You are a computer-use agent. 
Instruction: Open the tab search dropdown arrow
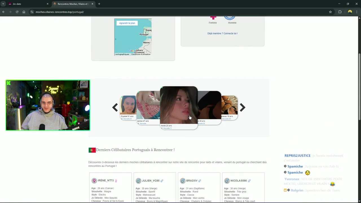click(3, 4)
